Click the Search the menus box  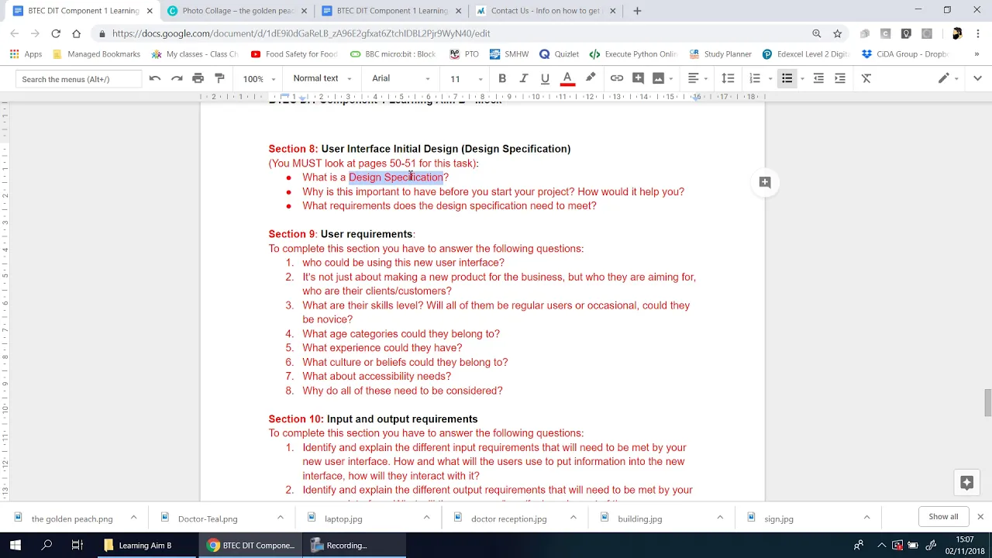78,79
